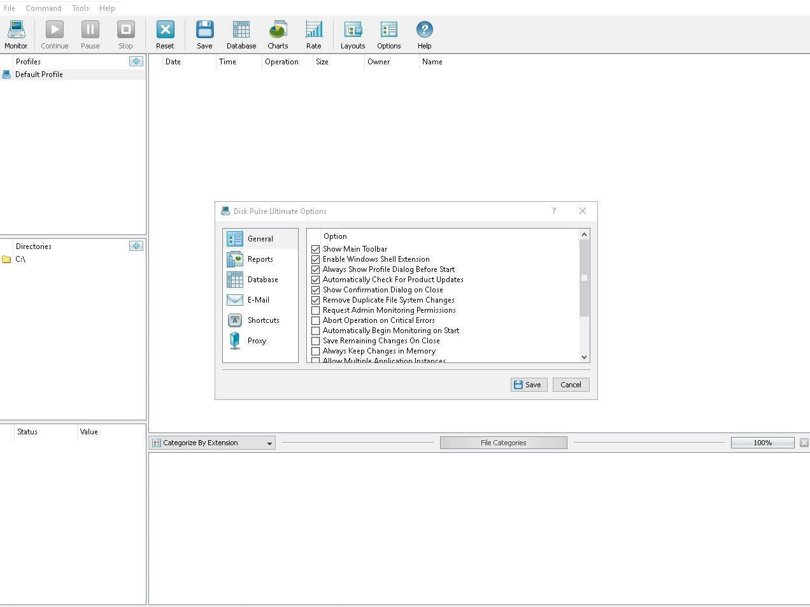Screen dimensions: 810x607
Task: Click the Continue toolbar icon
Action: tap(55, 35)
